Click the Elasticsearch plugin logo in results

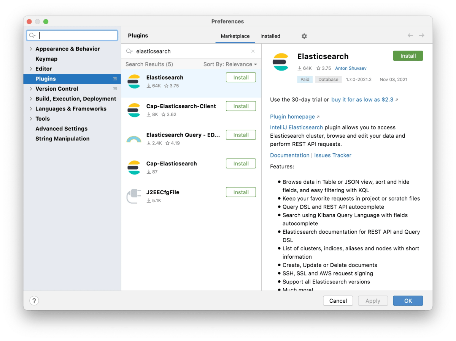pyautogui.click(x=134, y=82)
